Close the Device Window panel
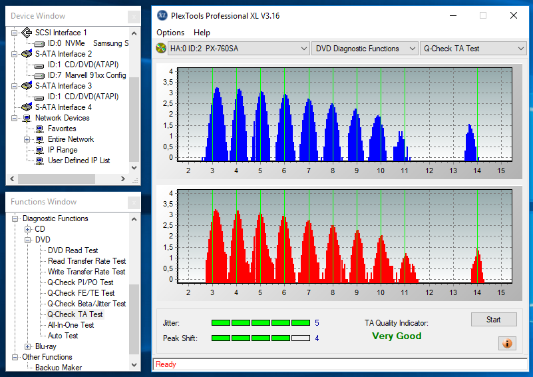Viewport: 533px width, 377px height. click(x=134, y=17)
